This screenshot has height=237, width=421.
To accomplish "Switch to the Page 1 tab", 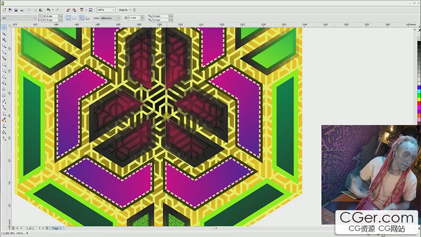I will pyautogui.click(x=56, y=228).
